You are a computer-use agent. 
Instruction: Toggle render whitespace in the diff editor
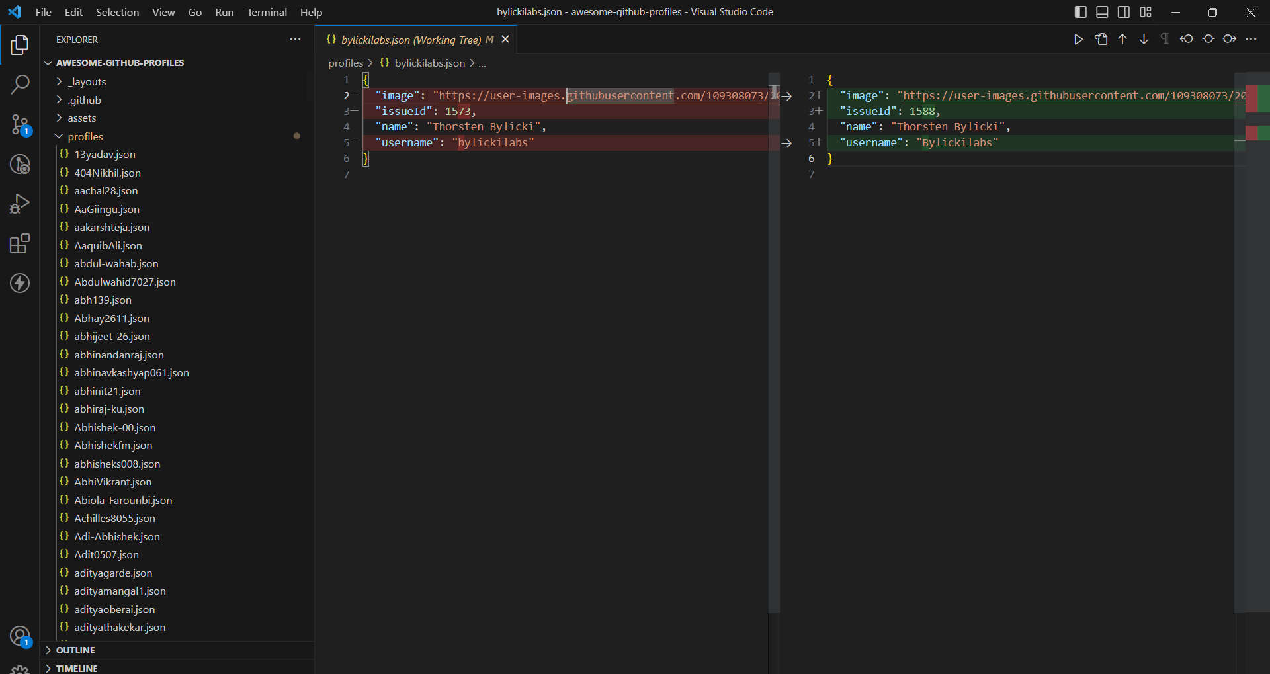1164,39
